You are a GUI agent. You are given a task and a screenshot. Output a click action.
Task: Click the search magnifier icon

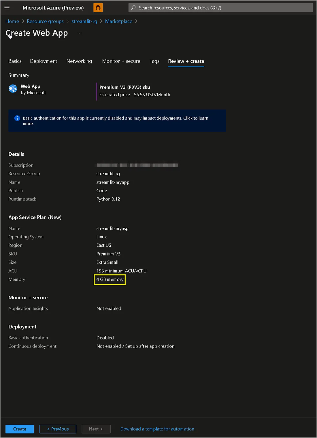pos(133,8)
